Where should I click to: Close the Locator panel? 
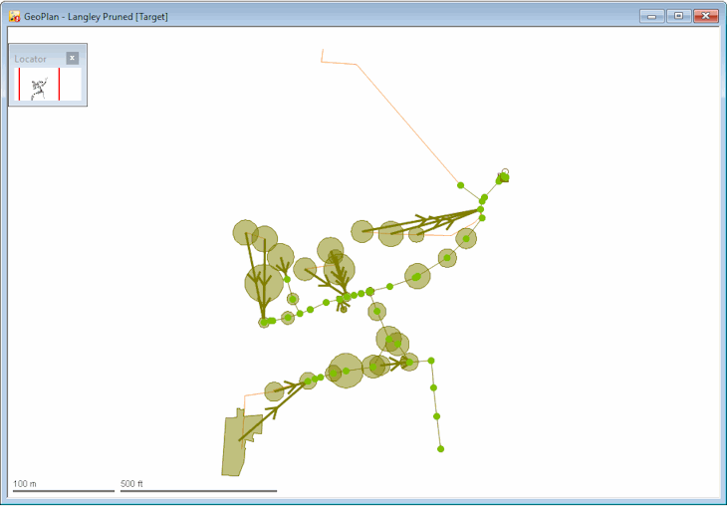point(72,58)
